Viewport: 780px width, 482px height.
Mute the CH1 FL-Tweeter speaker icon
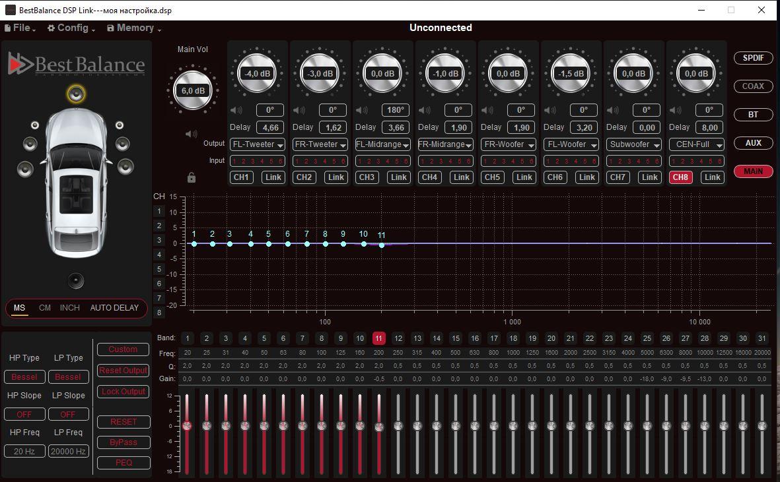tap(236, 110)
